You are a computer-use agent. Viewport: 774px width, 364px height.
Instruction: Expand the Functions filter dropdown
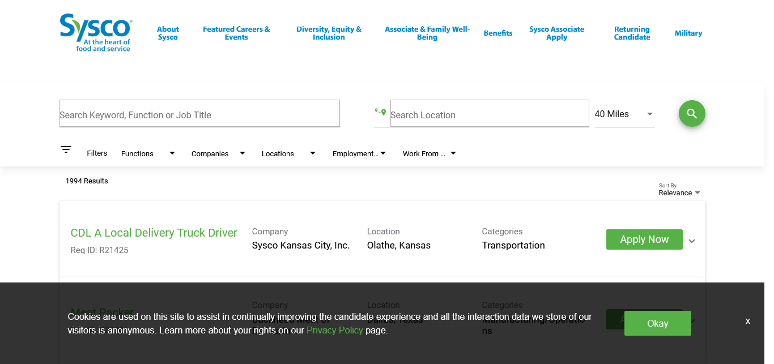coord(147,153)
